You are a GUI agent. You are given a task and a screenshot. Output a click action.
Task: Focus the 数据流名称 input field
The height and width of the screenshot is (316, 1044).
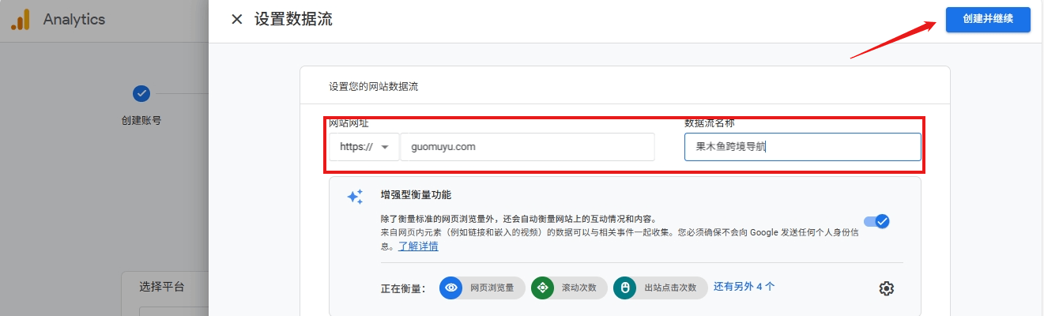point(801,147)
